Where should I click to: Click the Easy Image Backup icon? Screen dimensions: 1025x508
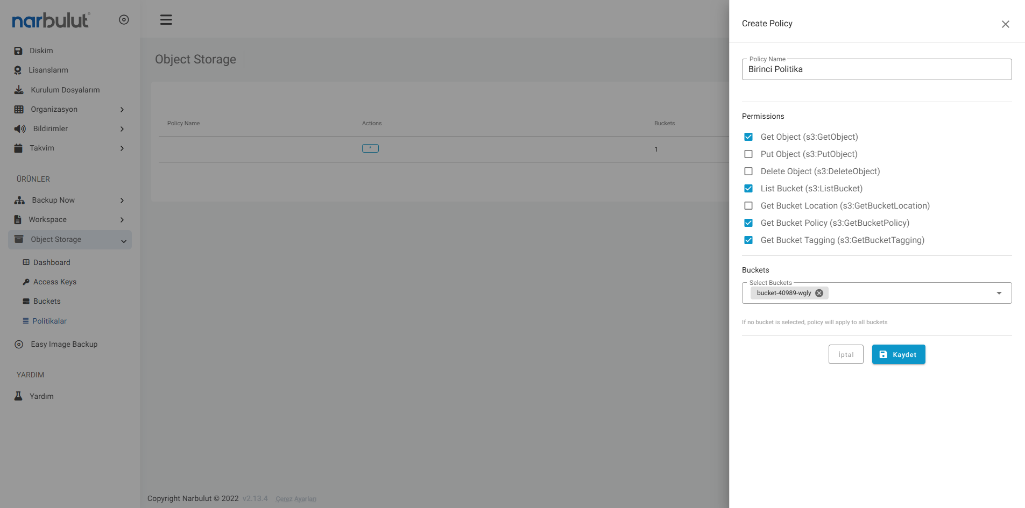point(19,345)
